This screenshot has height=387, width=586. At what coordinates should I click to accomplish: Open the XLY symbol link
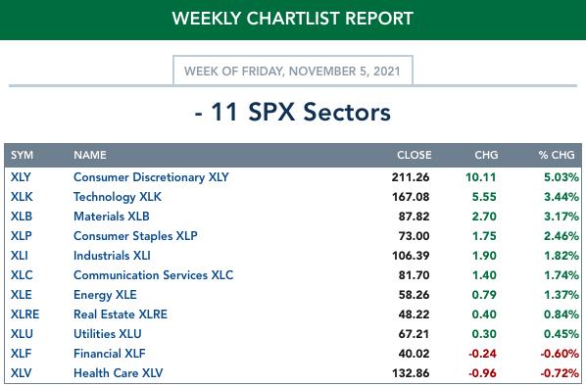point(21,177)
